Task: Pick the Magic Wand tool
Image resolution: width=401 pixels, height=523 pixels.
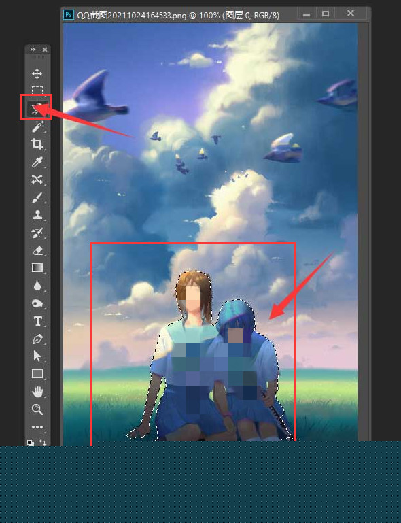Action: [37, 126]
